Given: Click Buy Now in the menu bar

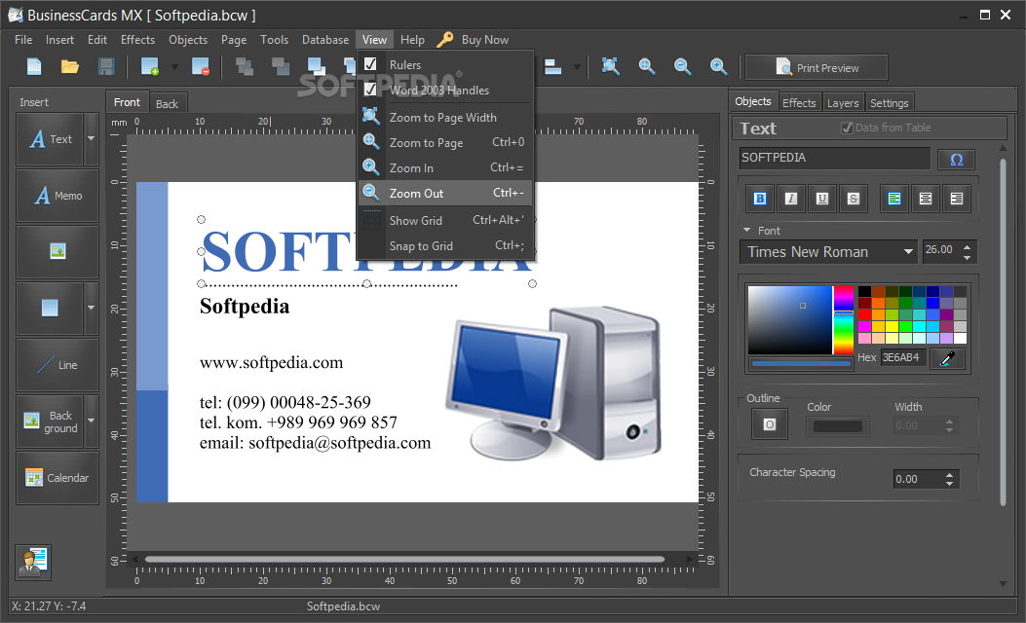Looking at the screenshot, I should pos(485,40).
